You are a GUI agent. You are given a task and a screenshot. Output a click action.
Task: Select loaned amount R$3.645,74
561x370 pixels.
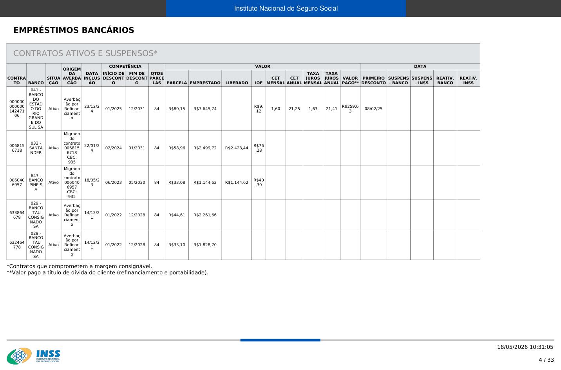(x=205, y=109)
